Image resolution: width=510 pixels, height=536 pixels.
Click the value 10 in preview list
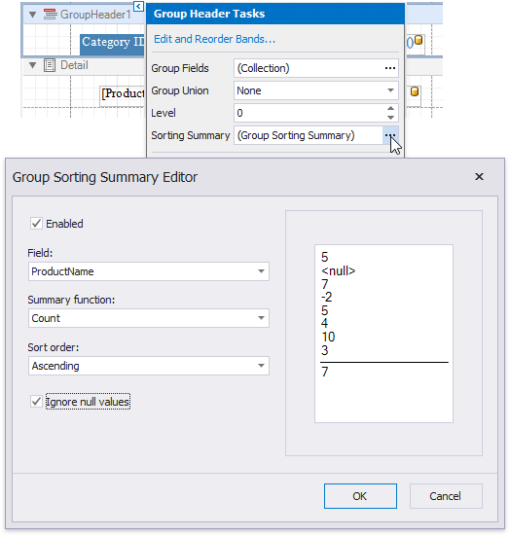328,337
